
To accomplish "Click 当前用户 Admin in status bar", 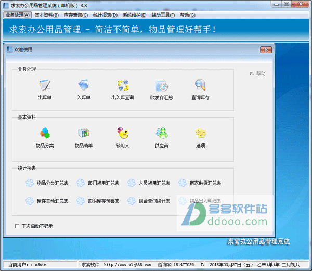I will 28,265.
